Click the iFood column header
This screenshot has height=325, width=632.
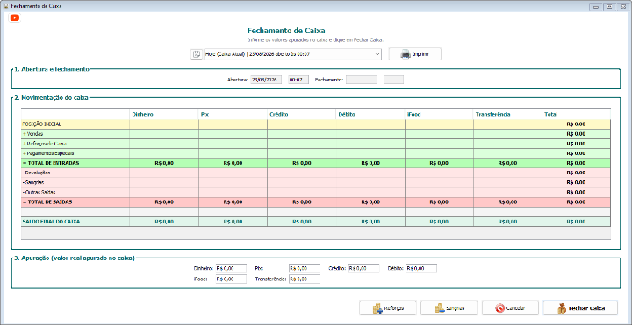pyautogui.click(x=440, y=114)
